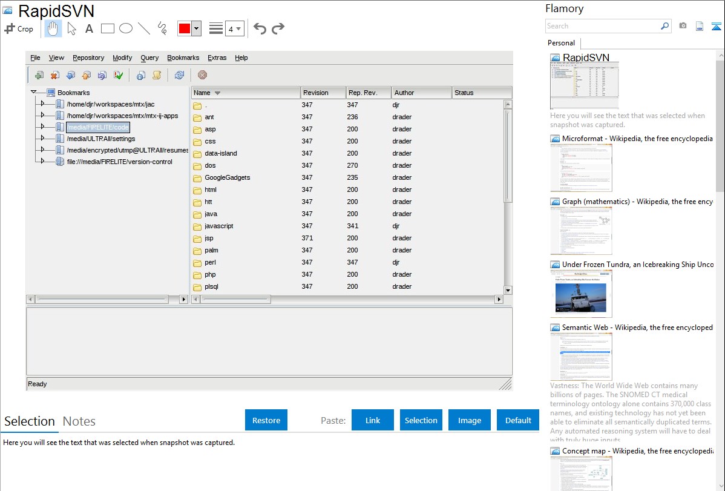Pick the arrow pointer tool
Viewport: 725px width, 491px height.
tap(71, 28)
